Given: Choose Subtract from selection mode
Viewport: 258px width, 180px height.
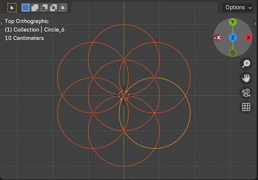Looking at the screenshot, I should pyautogui.click(x=44, y=8).
